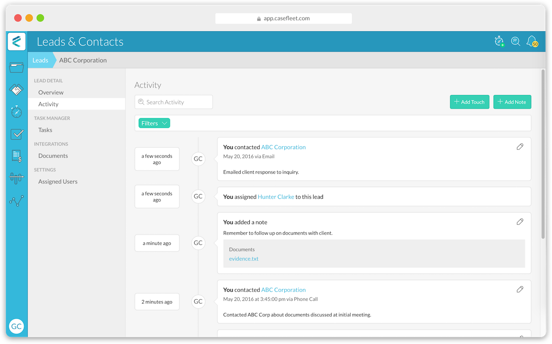The image size is (552, 344).
Task: Start a timer with the header stopwatch icon
Action: click(499, 41)
